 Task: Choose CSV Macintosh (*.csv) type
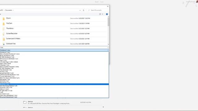pos(54,83)
